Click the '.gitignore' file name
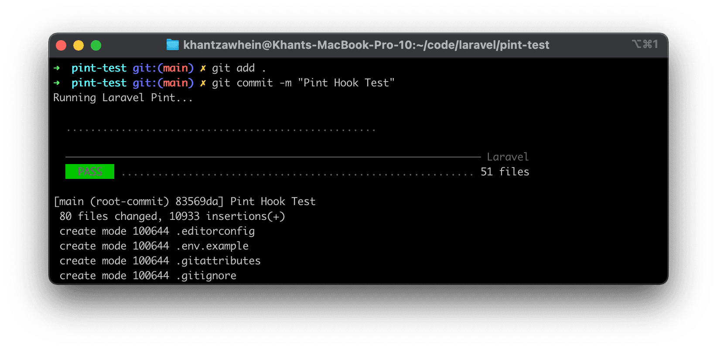Screen dimensions: 717x349 pos(206,276)
